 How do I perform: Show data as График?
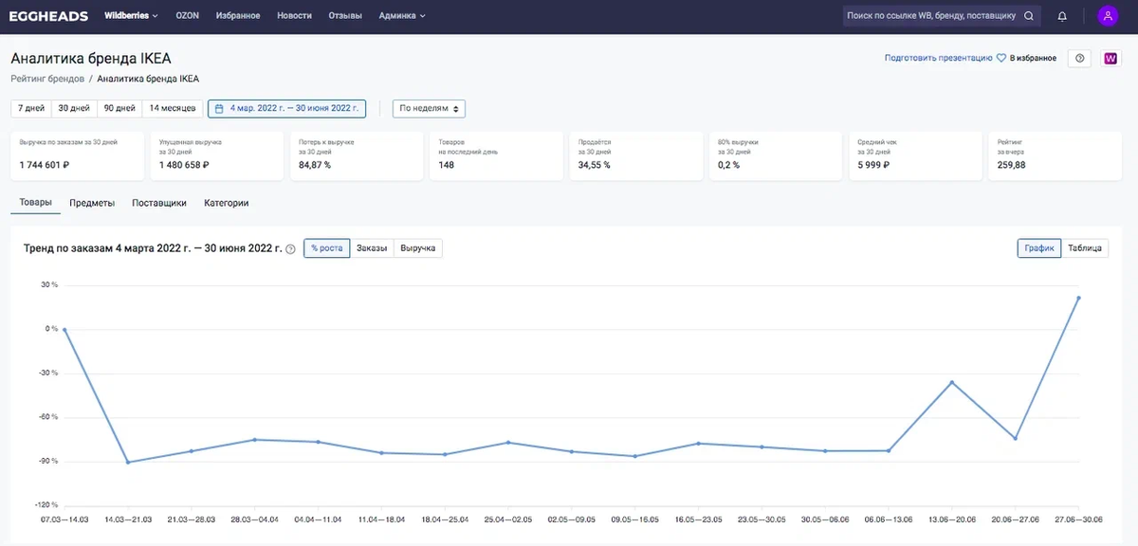pyautogui.click(x=1038, y=248)
